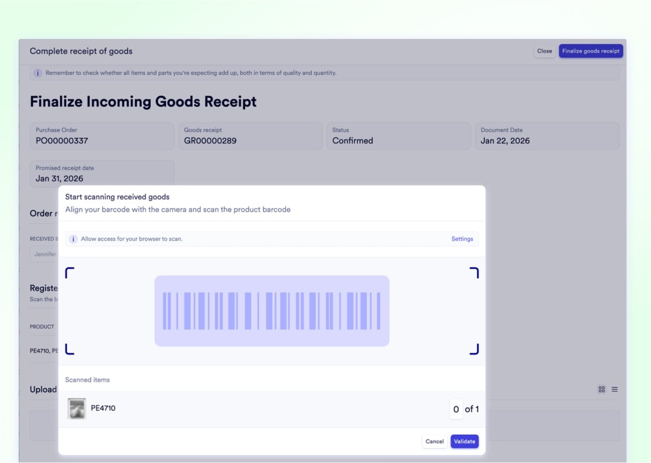The width and height of the screenshot is (651, 463).
Task: Edit scanned quantity field for PE4710
Action: pyautogui.click(x=456, y=409)
